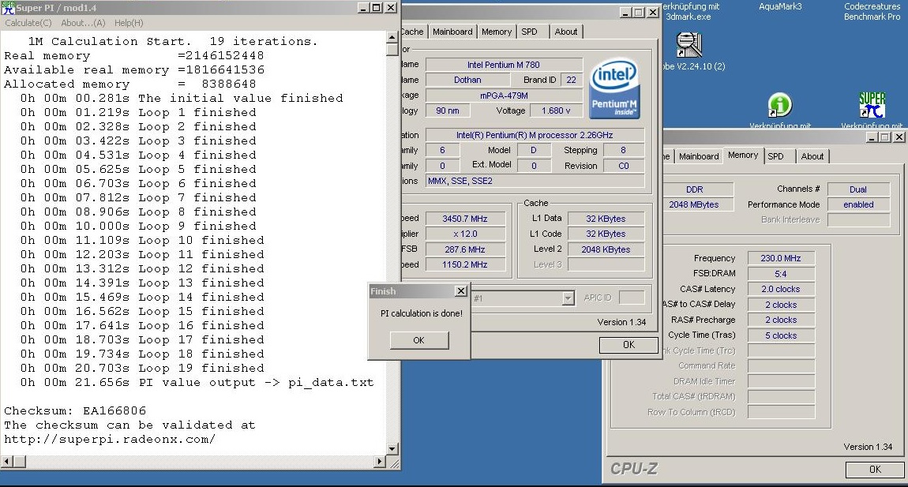The image size is (908, 487).
Task: Open the Calculate(C) menu
Action: [28, 23]
